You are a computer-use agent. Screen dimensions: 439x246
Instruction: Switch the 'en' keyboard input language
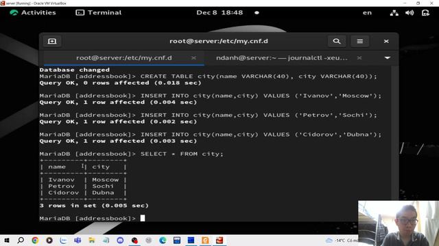[367, 12]
